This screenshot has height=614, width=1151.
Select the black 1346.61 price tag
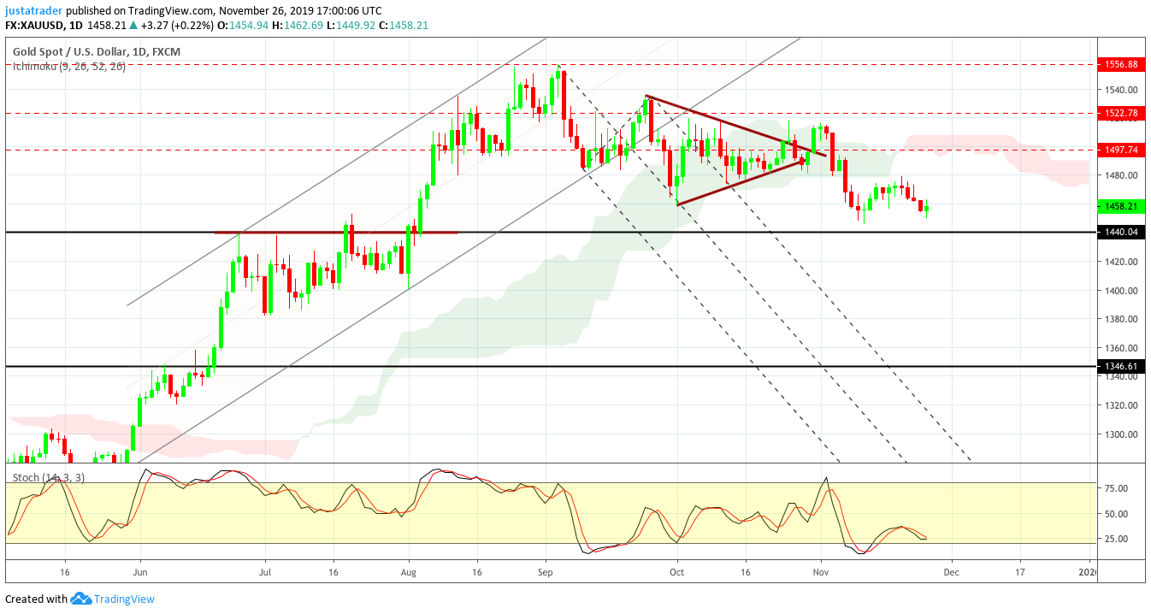pos(1120,366)
